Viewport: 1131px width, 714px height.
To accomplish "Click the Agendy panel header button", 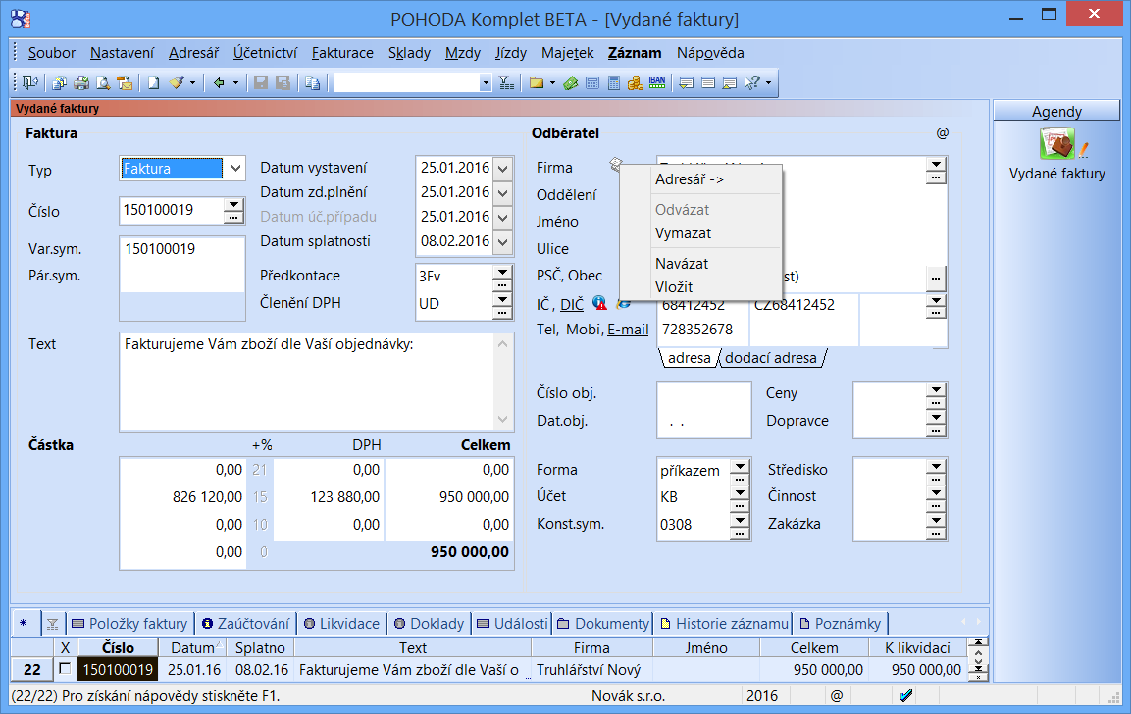I will click(1056, 111).
